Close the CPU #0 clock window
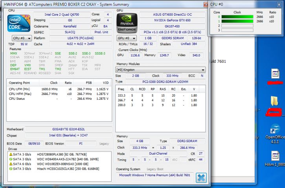Image resolution: width=285 pixels, height=188 pixels. (x=279, y=5)
